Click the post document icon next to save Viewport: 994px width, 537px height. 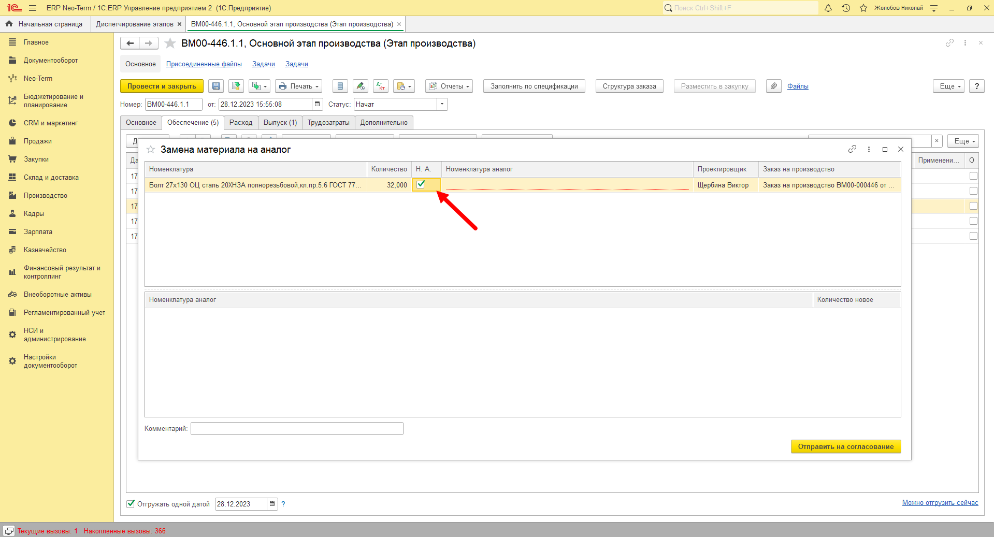pos(236,86)
